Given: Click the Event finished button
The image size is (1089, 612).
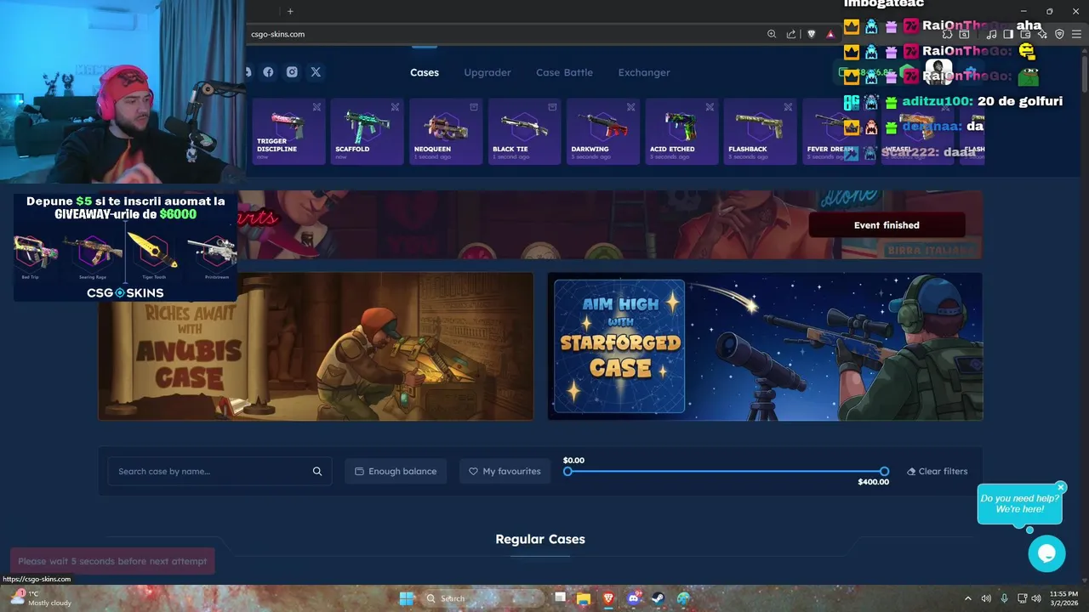Looking at the screenshot, I should click(x=887, y=225).
